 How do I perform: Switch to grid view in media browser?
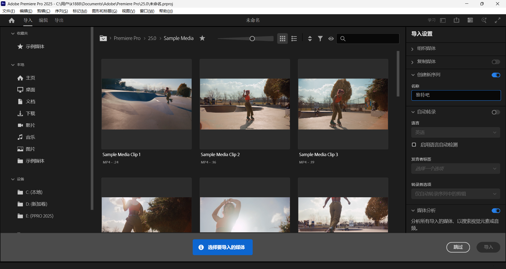282,38
